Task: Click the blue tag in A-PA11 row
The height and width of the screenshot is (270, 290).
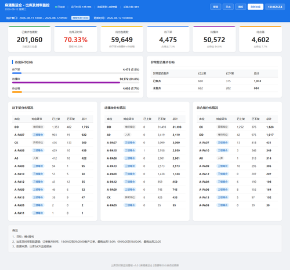Action: click(x=38, y=213)
